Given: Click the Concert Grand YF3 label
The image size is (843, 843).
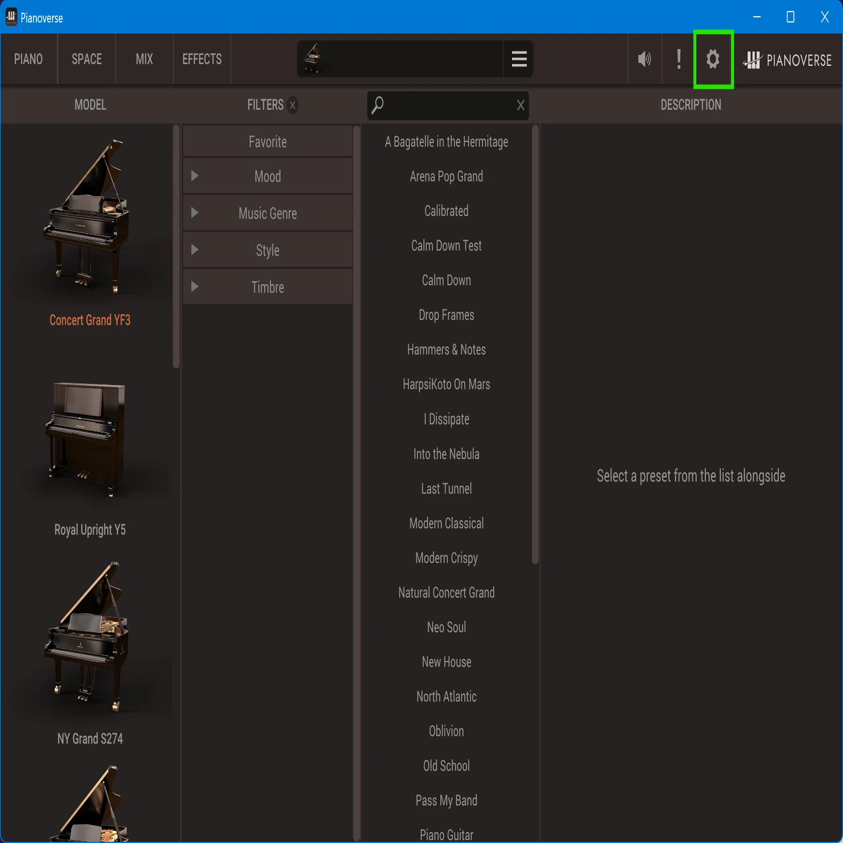Looking at the screenshot, I should click(90, 320).
